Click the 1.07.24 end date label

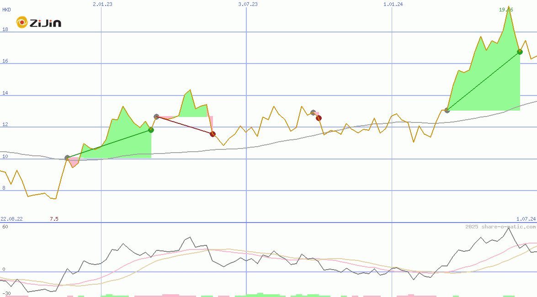526,219
